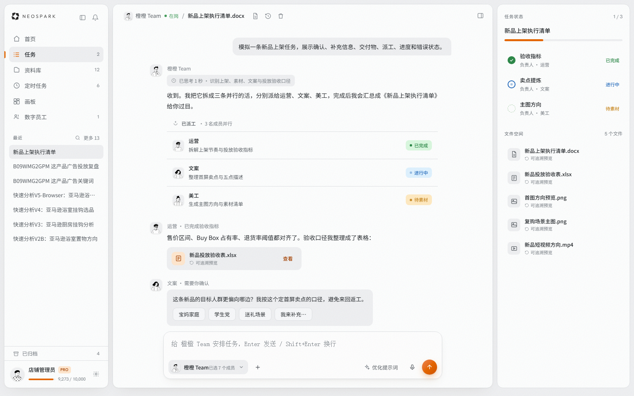The height and width of the screenshot is (396, 634).
Task: Click 运营 agent avatar in dispatch list
Action: point(178,145)
